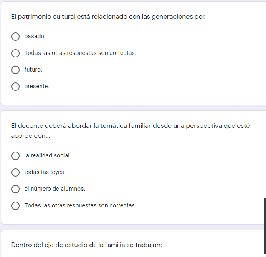Click the 'El patrimonio cultural' question title
The image size is (266, 257).
tap(108, 17)
